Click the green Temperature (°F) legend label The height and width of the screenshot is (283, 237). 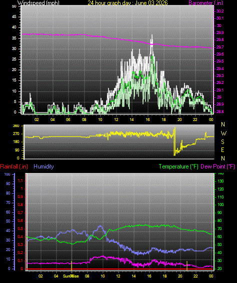(x=178, y=166)
